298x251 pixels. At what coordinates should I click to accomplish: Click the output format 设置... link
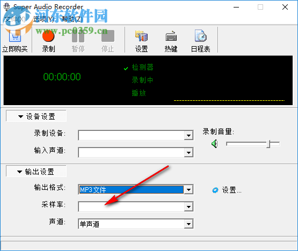[231, 190]
